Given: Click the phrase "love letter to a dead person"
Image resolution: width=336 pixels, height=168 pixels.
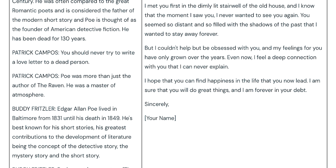Looking at the screenshot, I should (52, 62).
